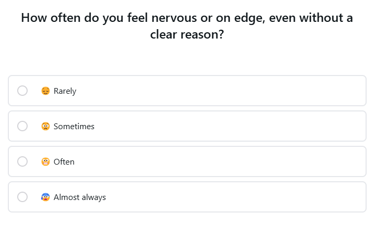The width and height of the screenshot is (376, 225).
Task: Click the relieved face emoji beside Rarely
Action: pos(45,91)
